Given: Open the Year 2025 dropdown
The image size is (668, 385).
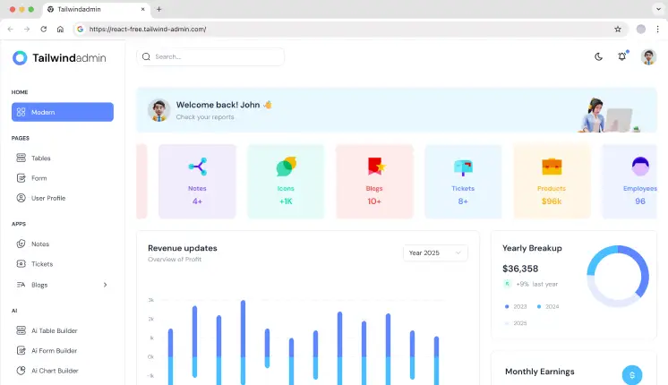Looking at the screenshot, I should pyautogui.click(x=435, y=253).
